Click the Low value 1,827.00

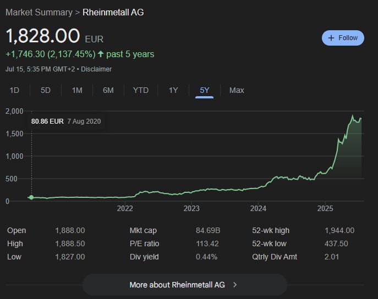click(70, 257)
